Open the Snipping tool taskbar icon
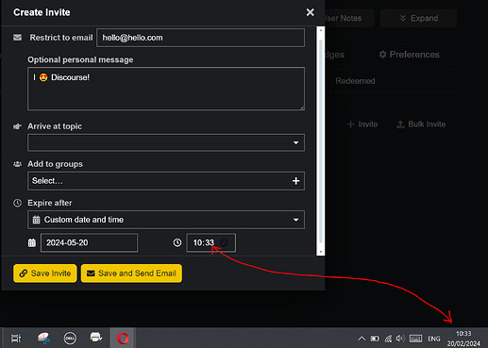488x348 pixels. point(43,339)
